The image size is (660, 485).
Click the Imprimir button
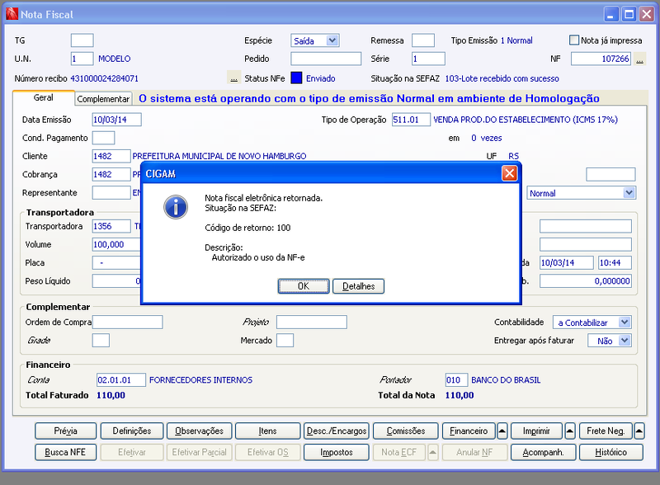(x=536, y=431)
